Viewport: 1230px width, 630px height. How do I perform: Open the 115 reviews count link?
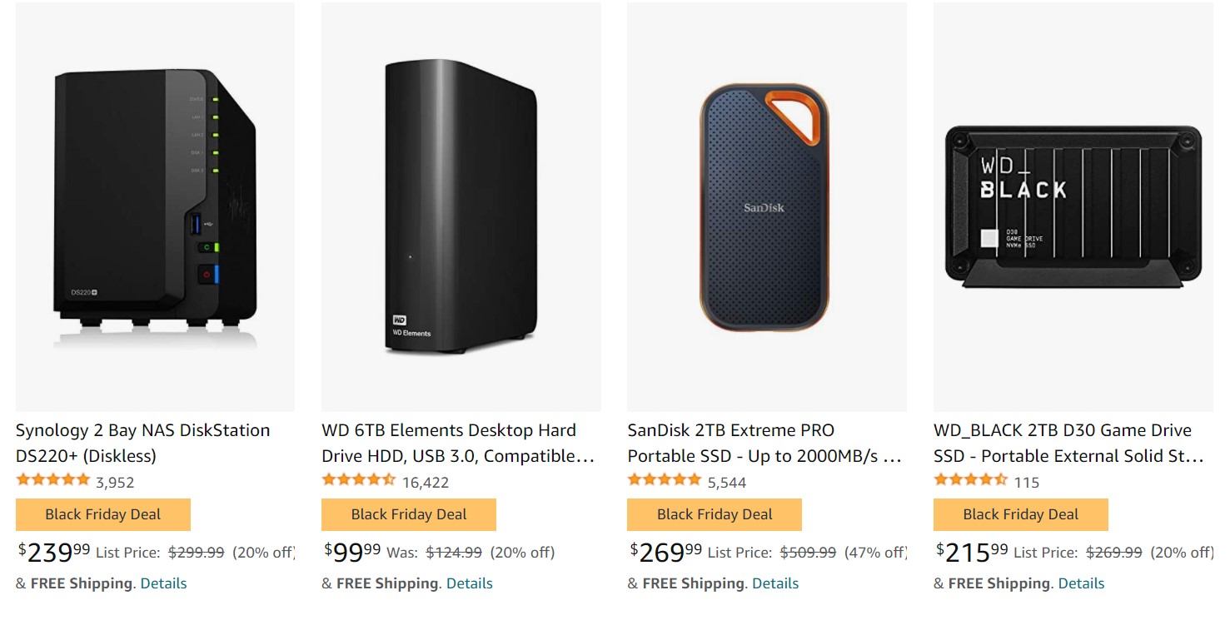click(1026, 483)
